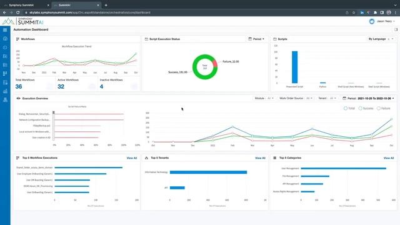
Task: Click the File Management category label
Action: coord(291,176)
